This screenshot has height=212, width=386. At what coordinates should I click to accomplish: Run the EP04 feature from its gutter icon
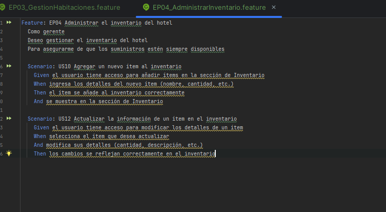pyautogui.click(x=9, y=23)
